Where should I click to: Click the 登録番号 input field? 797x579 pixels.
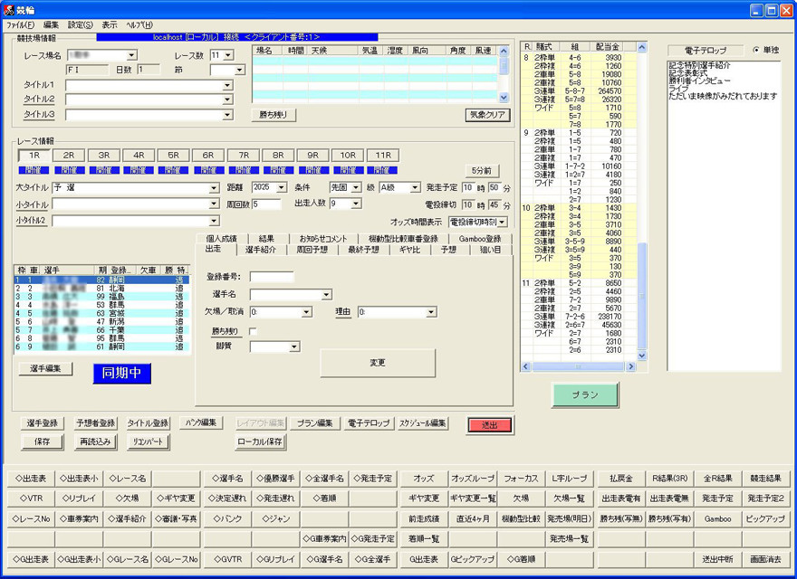pos(272,277)
